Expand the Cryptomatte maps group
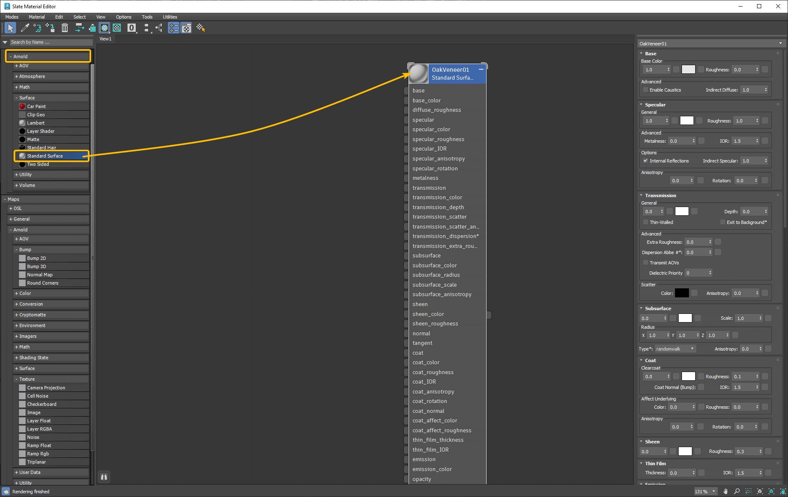788x497 pixels. pyautogui.click(x=17, y=315)
